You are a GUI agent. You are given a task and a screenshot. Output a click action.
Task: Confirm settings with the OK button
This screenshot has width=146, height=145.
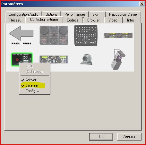(101, 137)
